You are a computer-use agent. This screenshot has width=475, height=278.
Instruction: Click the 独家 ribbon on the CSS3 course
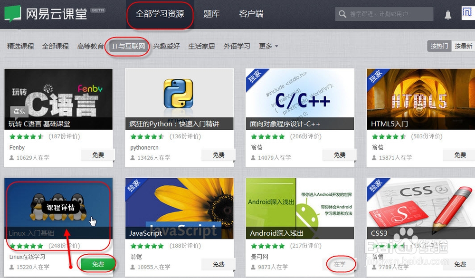pos(376,186)
